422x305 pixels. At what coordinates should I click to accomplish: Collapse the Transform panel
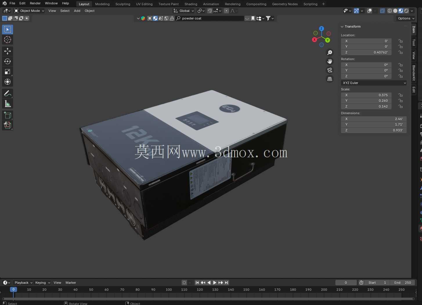(x=342, y=26)
